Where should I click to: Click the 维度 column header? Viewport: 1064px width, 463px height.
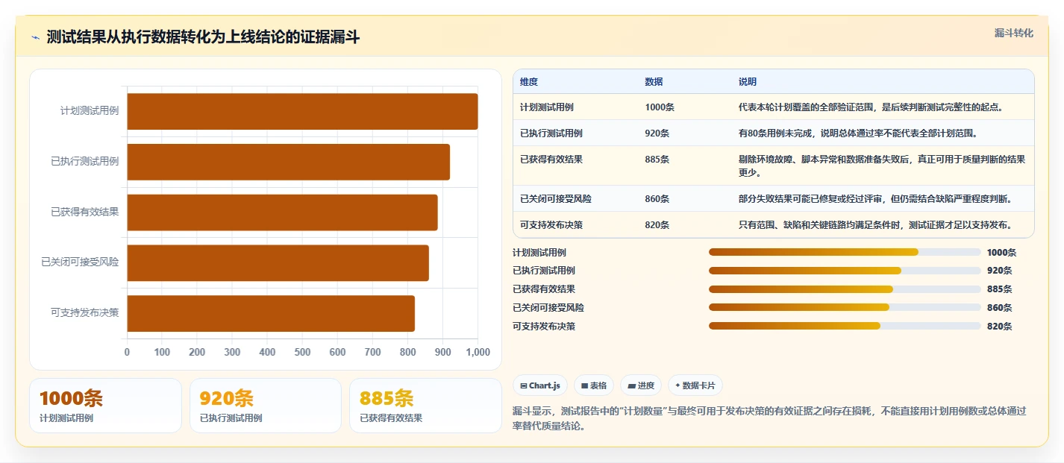[529, 81]
